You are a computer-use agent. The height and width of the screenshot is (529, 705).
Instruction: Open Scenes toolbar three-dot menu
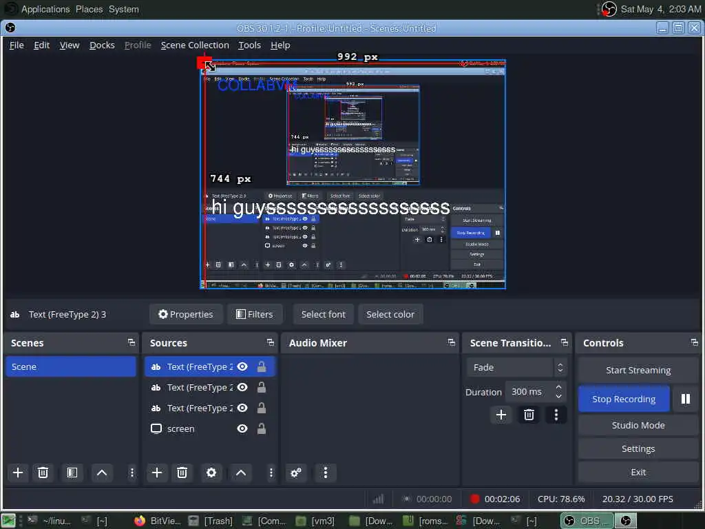pyautogui.click(x=131, y=473)
